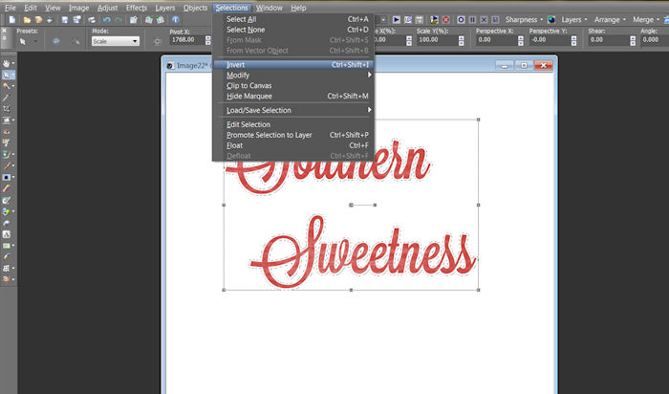669x394 pixels.
Task: Click the Save icon in toolbar
Action: (x=64, y=19)
